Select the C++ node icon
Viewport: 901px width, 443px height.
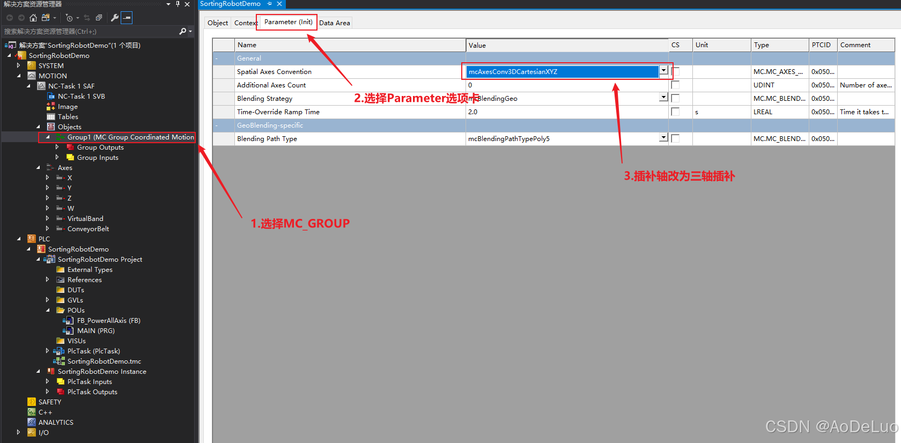pyautogui.click(x=32, y=412)
